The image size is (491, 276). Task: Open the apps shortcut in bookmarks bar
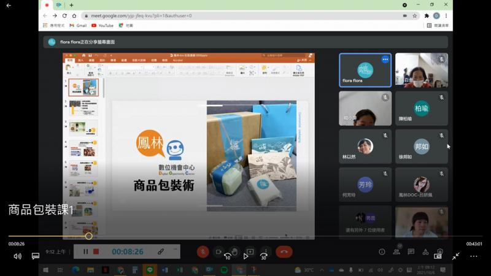pyautogui.click(x=53, y=25)
